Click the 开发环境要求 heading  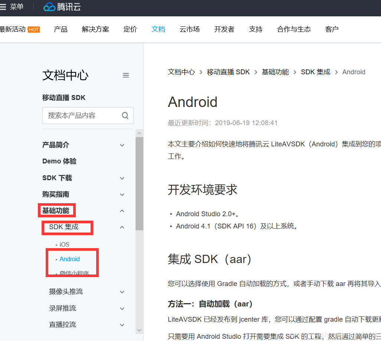[202, 189]
